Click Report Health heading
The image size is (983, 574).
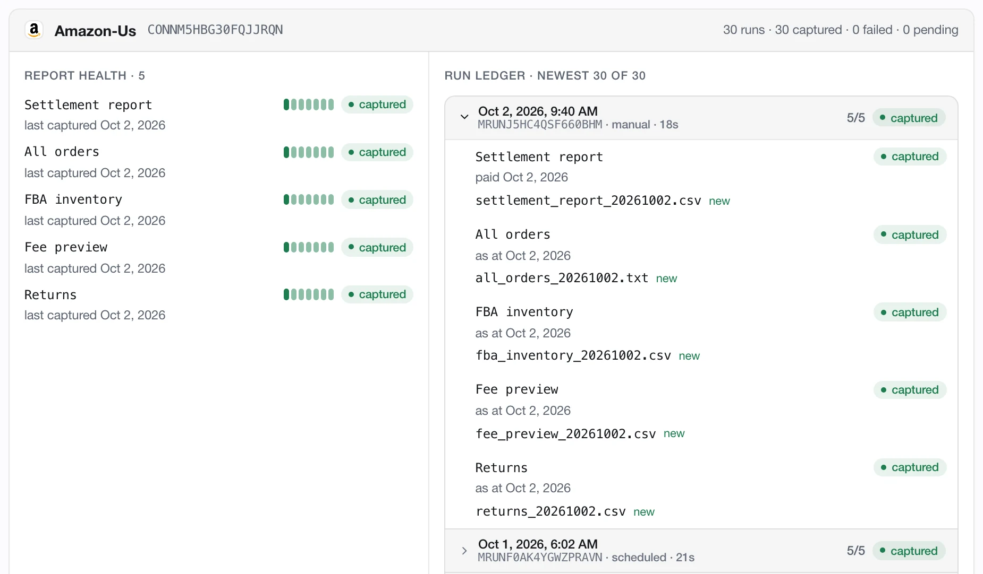pyautogui.click(x=84, y=75)
